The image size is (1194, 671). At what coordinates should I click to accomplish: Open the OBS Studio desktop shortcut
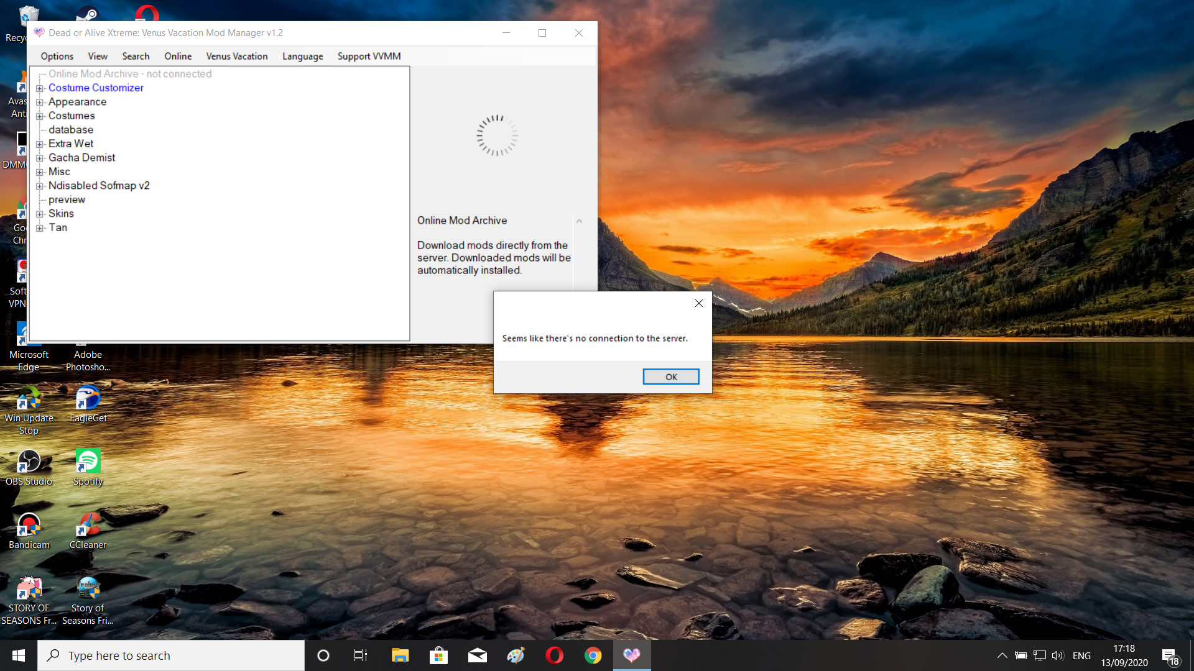pyautogui.click(x=29, y=462)
